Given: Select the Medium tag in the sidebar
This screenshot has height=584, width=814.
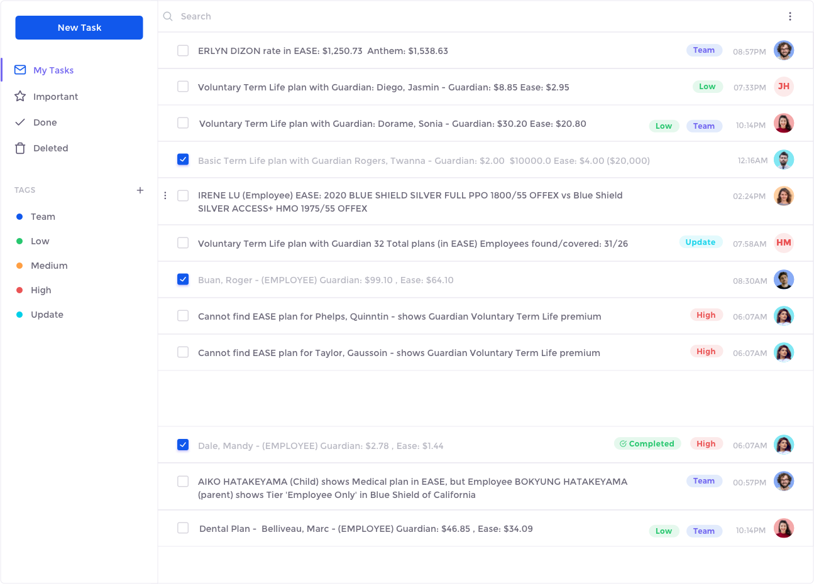Looking at the screenshot, I should [x=49, y=266].
